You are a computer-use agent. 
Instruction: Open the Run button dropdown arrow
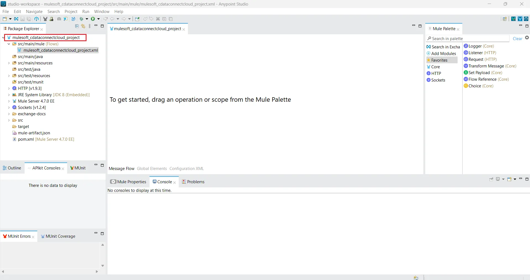tap(98, 19)
